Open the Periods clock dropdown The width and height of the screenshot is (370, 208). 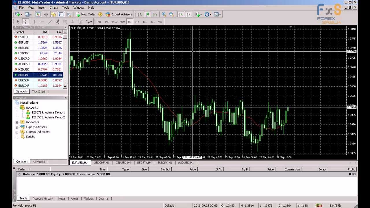(x=208, y=14)
